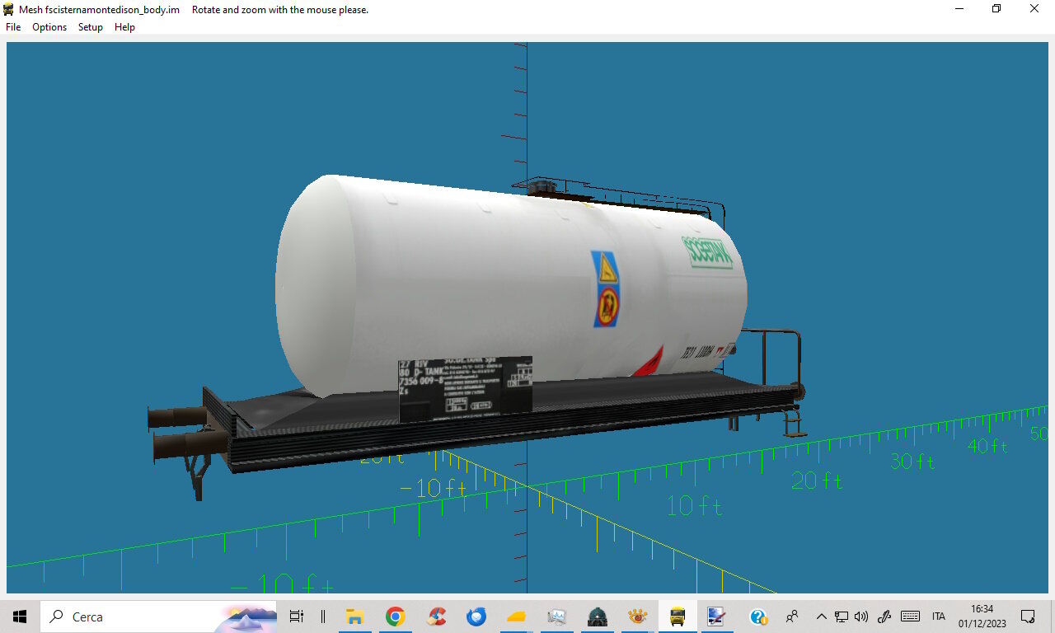
Task: Open the yellow wedge app on taskbar
Action: click(x=517, y=617)
